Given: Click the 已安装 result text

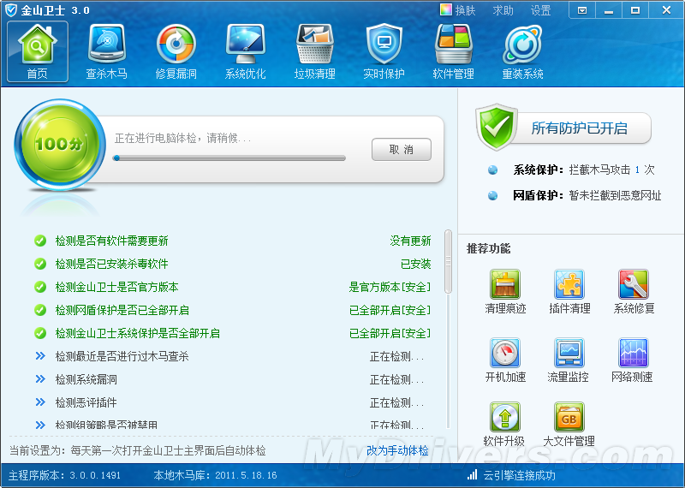Looking at the screenshot, I should (416, 264).
